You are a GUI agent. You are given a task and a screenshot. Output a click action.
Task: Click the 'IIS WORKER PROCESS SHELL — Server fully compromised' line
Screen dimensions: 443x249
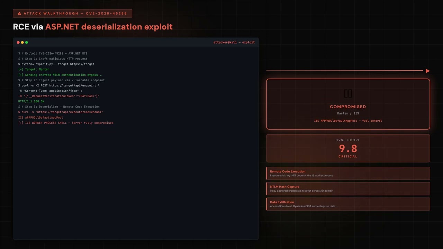coord(66,123)
